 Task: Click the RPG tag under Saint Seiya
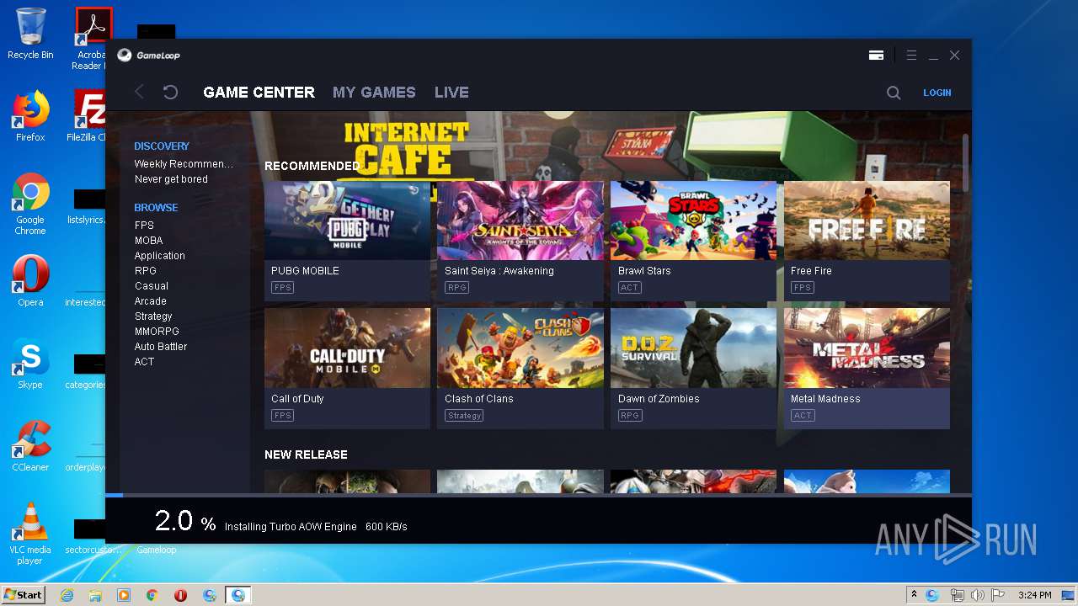pyautogui.click(x=456, y=288)
